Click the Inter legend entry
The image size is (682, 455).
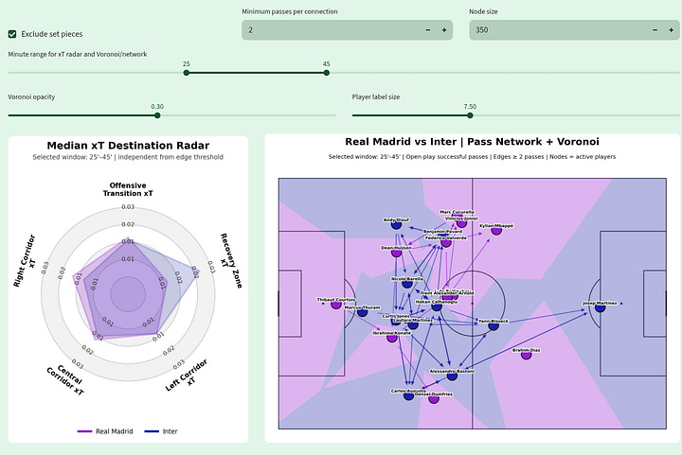(161, 431)
